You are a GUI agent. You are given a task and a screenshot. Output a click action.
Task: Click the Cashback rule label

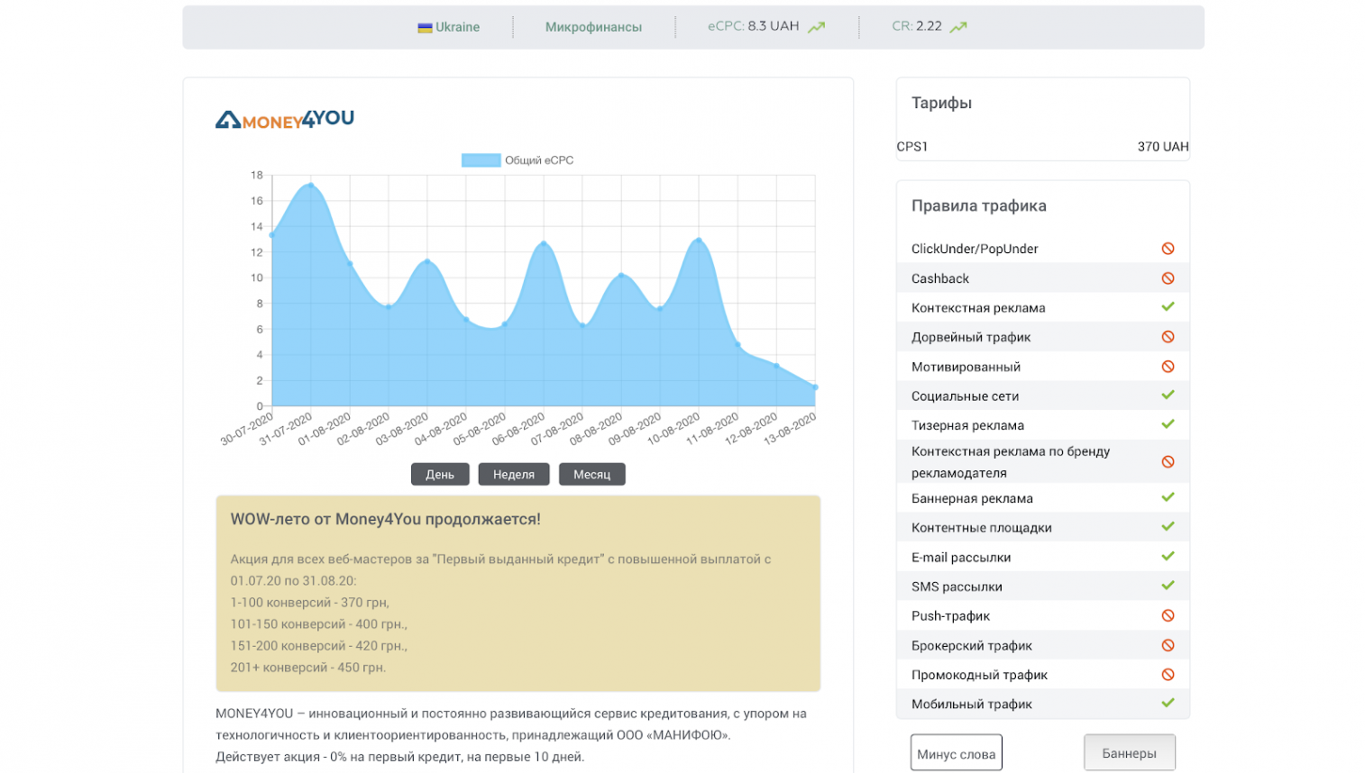pos(940,278)
